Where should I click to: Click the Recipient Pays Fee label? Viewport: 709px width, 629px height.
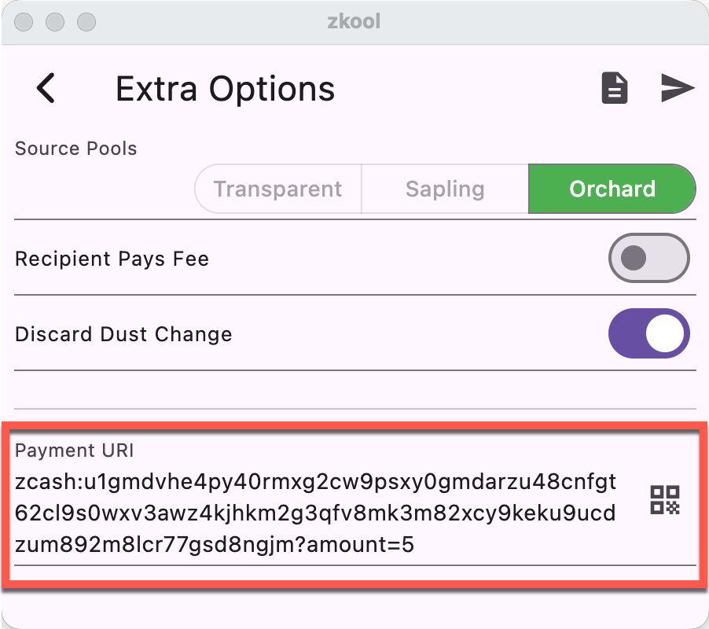click(x=112, y=258)
